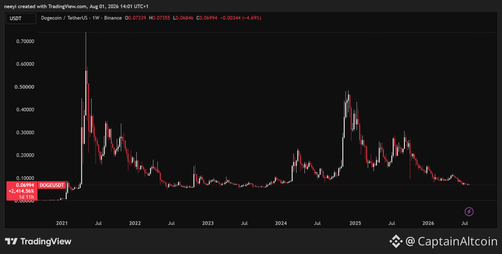
Task: Click the current price label 0.06994 on axis
Action: pos(25,185)
